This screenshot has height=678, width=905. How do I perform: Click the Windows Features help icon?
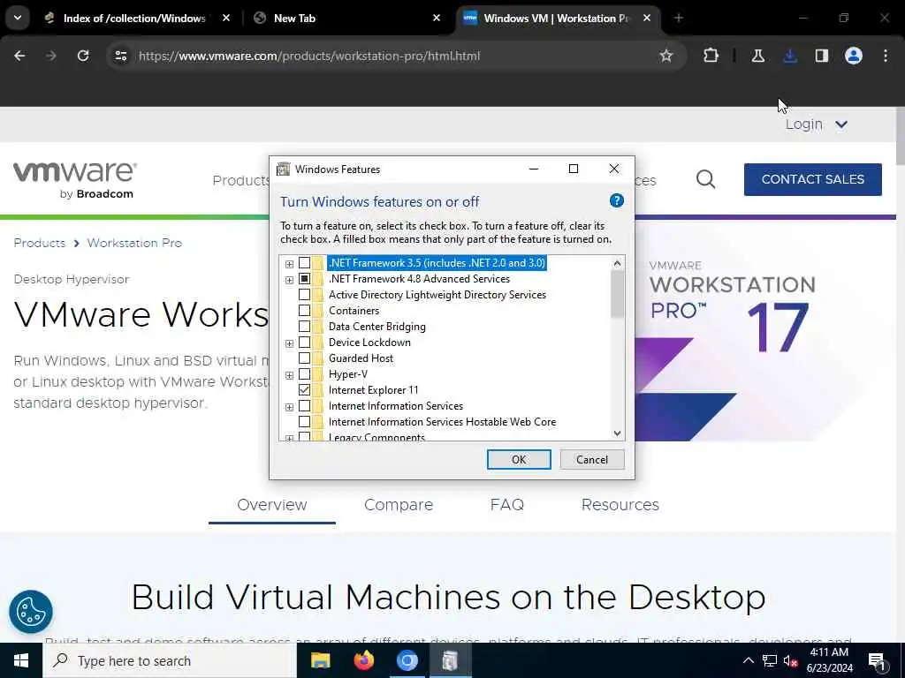pyautogui.click(x=616, y=200)
